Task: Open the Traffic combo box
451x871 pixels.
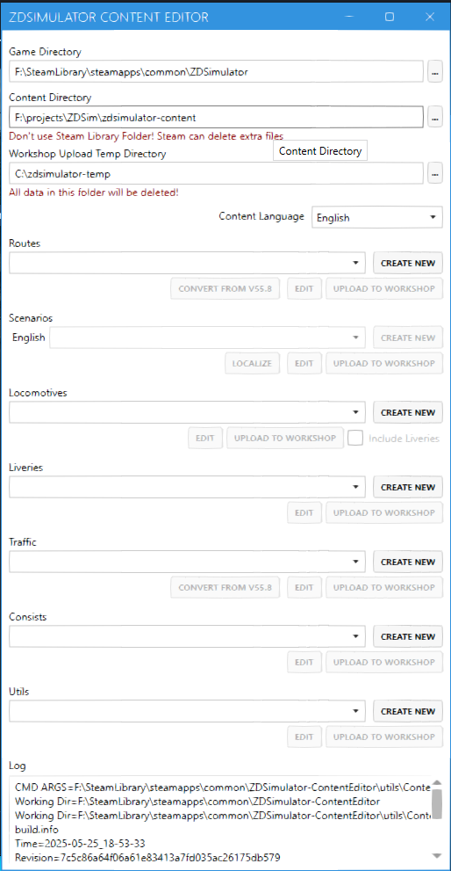Action: point(187,562)
